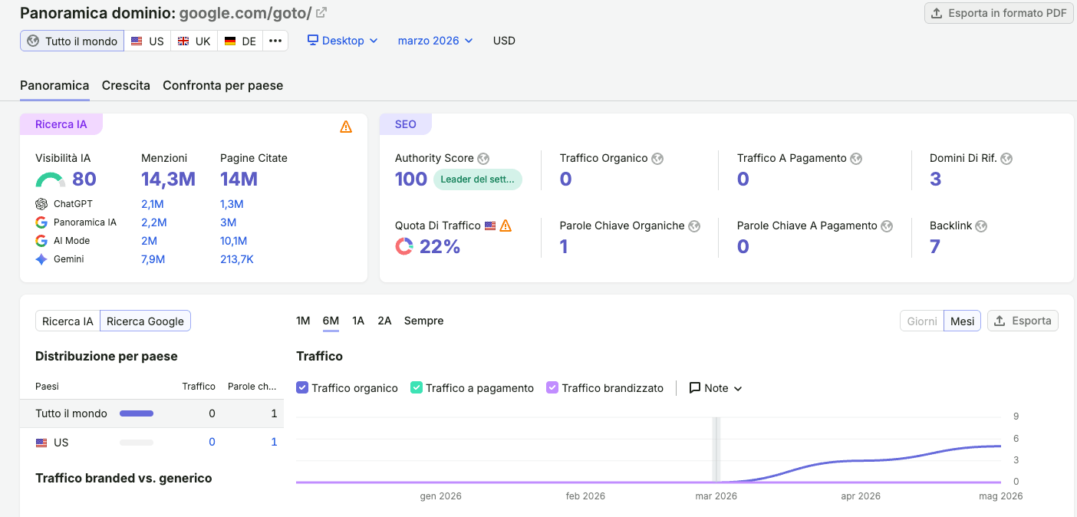Toggle the Traffico brandizzato checkbox
The image size is (1077, 517).
click(x=552, y=388)
